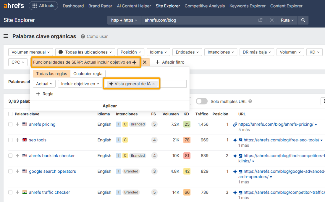Viewport: 325px width, 202px height.
Task: Click the plus icon for ahrefs traffic checker
Action: coord(17,192)
